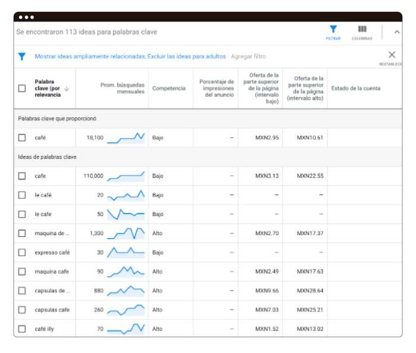Click 'Palabras clave que proporcionó' section header
The width and height of the screenshot is (416, 353).
(57, 118)
